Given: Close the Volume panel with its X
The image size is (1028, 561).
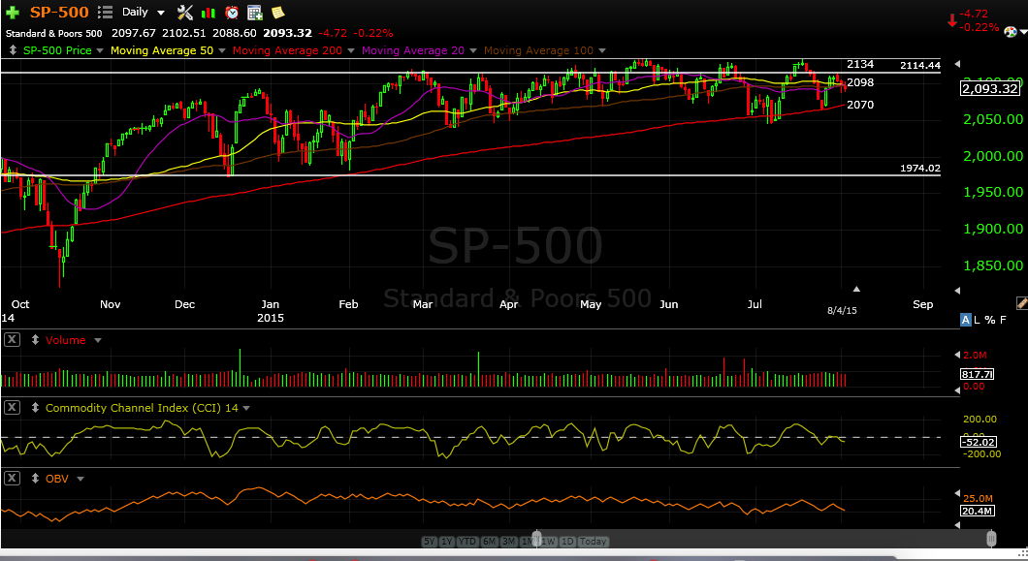Looking at the screenshot, I should click(12, 339).
